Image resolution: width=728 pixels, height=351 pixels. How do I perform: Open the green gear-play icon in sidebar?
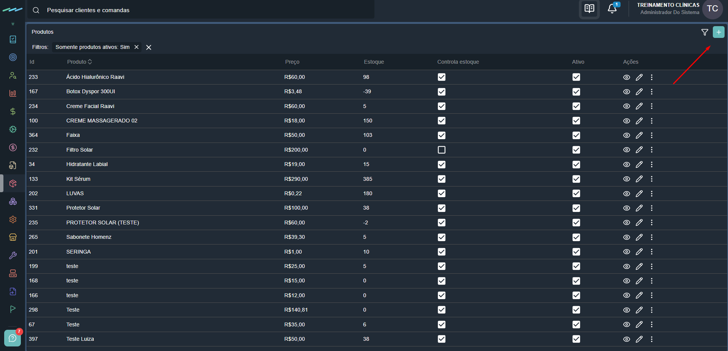[x=13, y=129]
